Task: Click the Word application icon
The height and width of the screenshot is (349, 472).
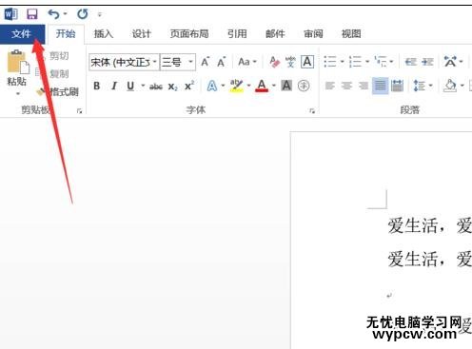Action: click(x=10, y=14)
